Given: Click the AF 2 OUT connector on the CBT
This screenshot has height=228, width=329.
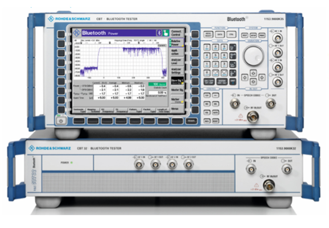Looking at the screenshot, I should pos(277,82).
